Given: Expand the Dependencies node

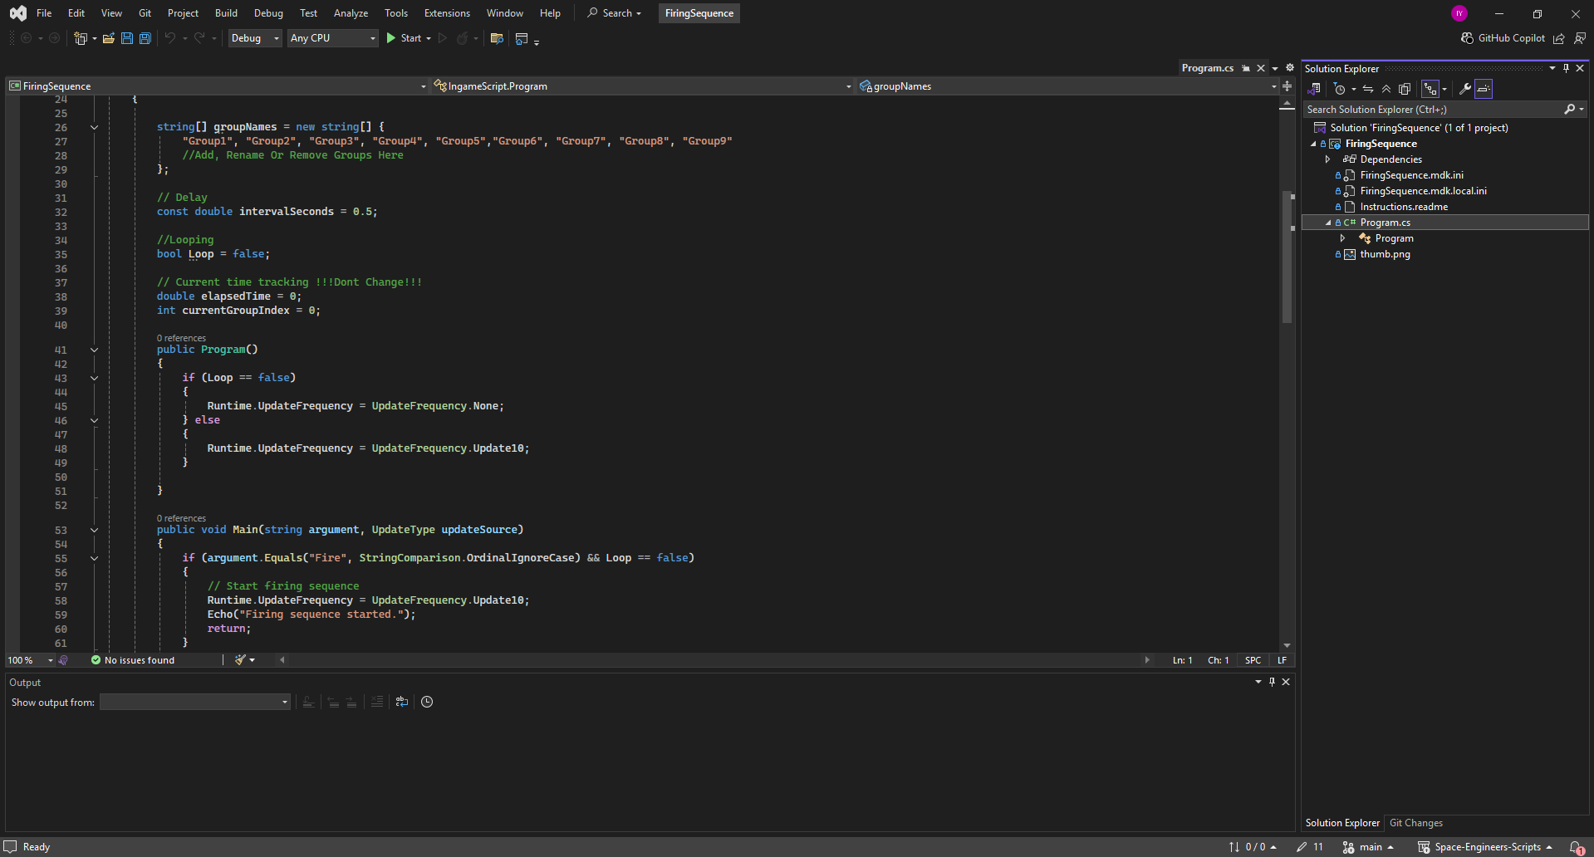Looking at the screenshot, I should point(1327,159).
